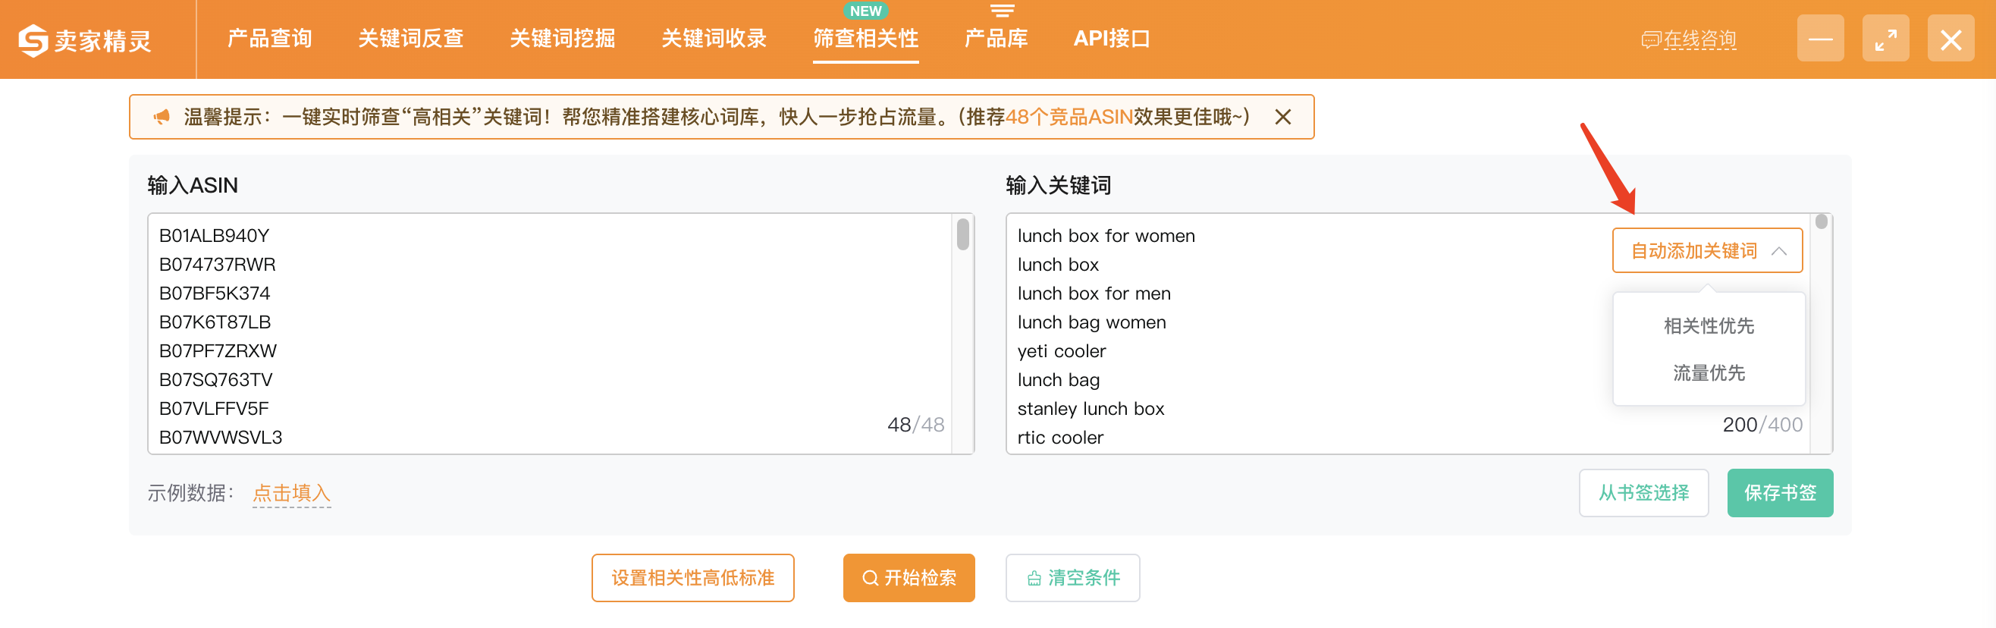Click the 清空条件 clear button
Screen dimensions: 1996x628
(x=1072, y=578)
